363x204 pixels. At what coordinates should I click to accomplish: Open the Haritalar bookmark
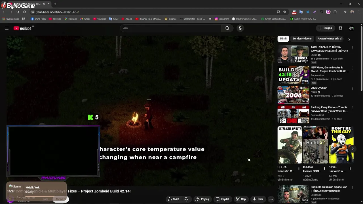(x=71, y=19)
